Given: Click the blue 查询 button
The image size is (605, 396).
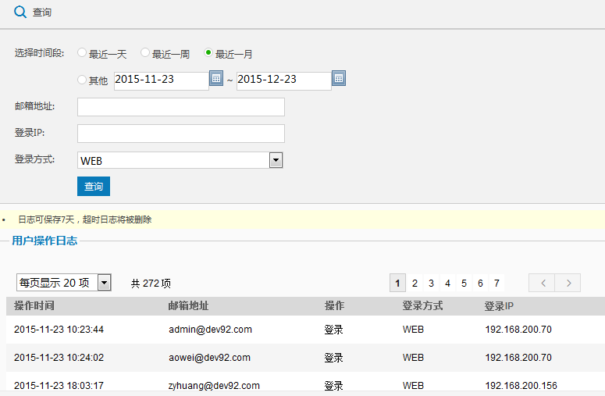Looking at the screenshot, I should (94, 187).
